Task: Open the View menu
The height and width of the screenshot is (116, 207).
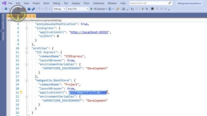Action: (26, 3)
